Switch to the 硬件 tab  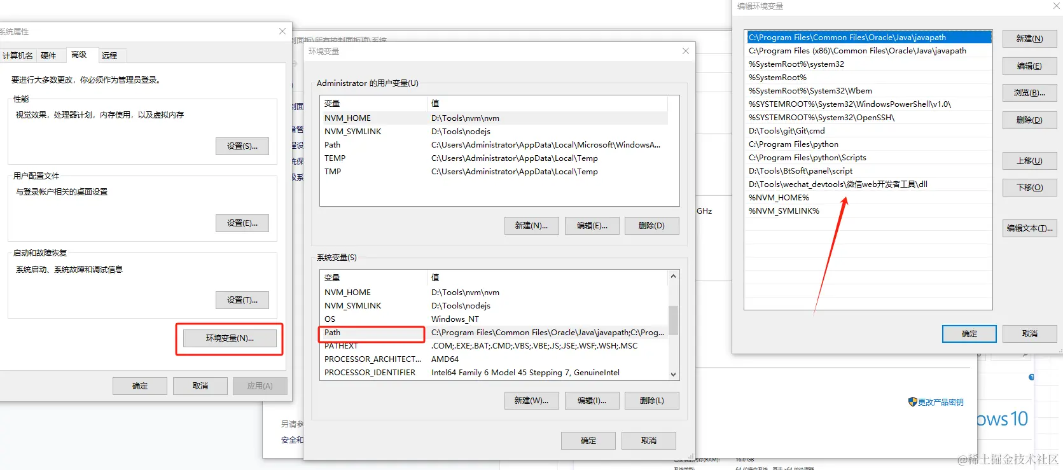[x=49, y=55]
